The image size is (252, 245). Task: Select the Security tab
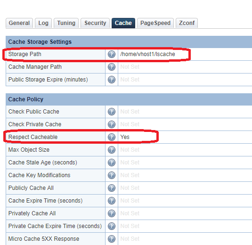click(x=95, y=23)
